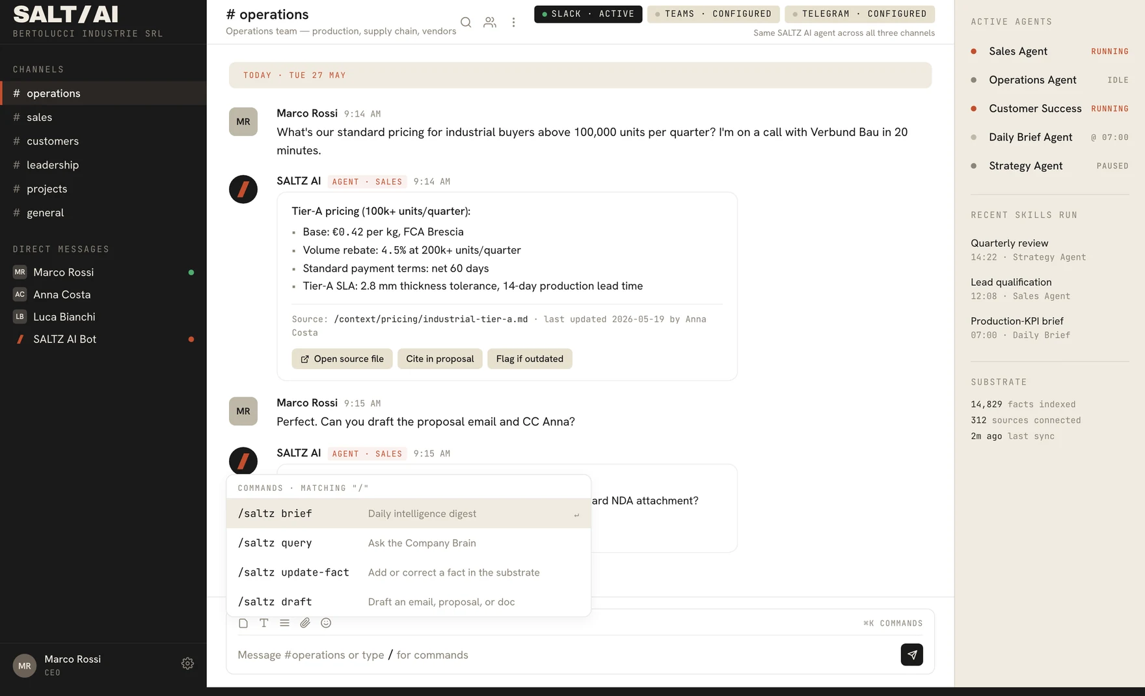Select the /saltz draft command

pos(409,602)
